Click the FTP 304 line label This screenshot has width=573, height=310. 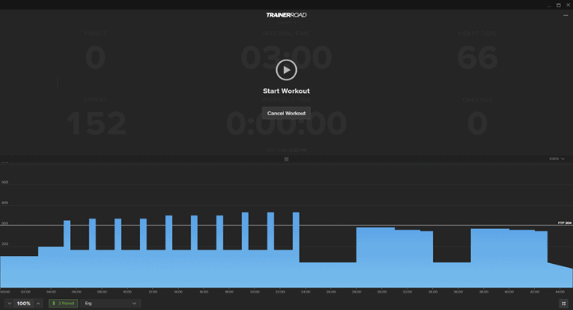564,223
